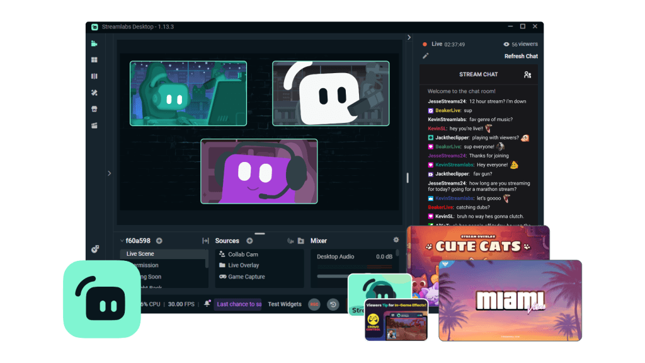The image size is (645, 363).
Task: Open the Editor camera icon in sidebar
Action: point(94,43)
